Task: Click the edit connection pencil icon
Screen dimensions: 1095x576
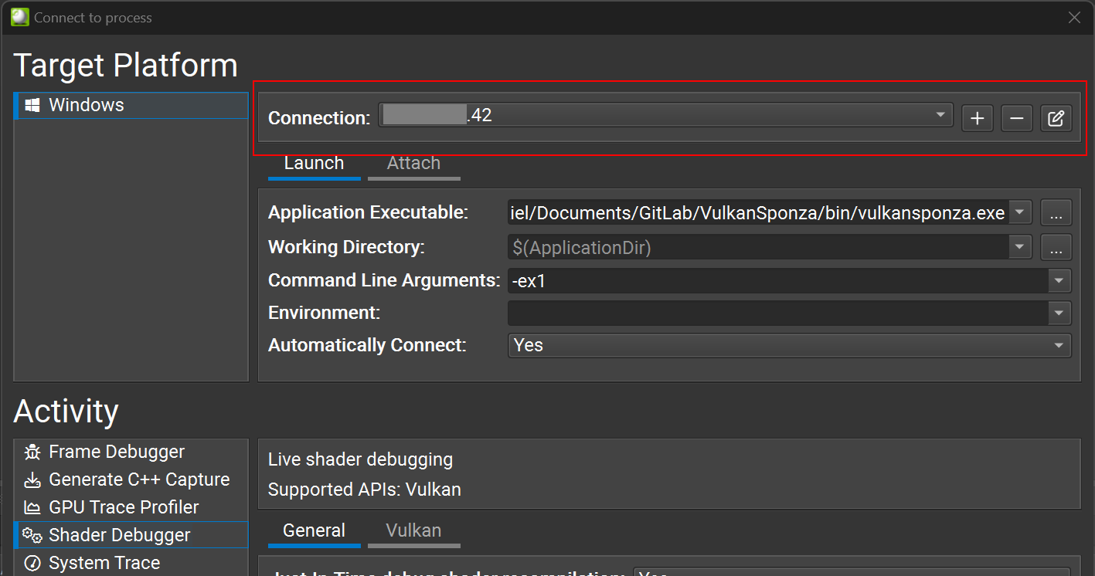Action: pyautogui.click(x=1056, y=117)
